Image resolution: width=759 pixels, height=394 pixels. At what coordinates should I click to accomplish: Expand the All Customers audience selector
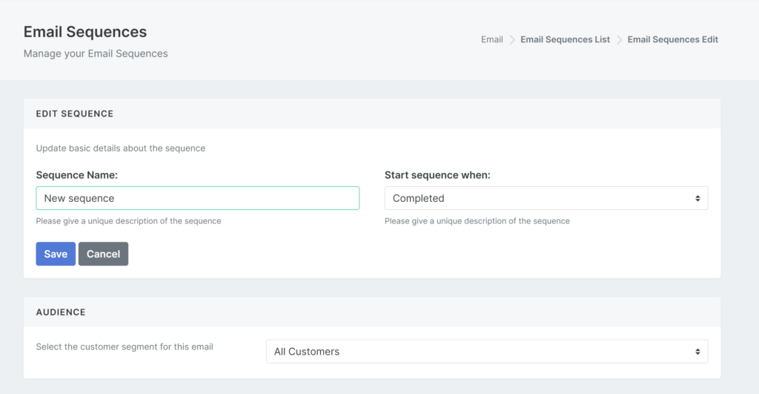pos(487,352)
